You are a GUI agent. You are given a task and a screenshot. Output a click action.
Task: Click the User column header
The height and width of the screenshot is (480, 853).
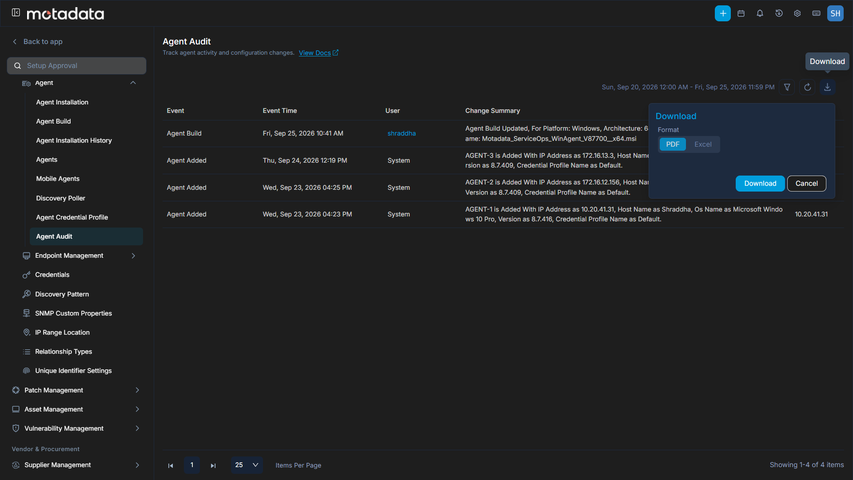pos(393,111)
